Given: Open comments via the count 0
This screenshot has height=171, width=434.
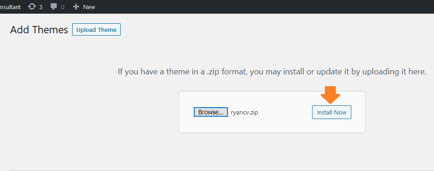Looking at the screenshot, I should (63, 7).
